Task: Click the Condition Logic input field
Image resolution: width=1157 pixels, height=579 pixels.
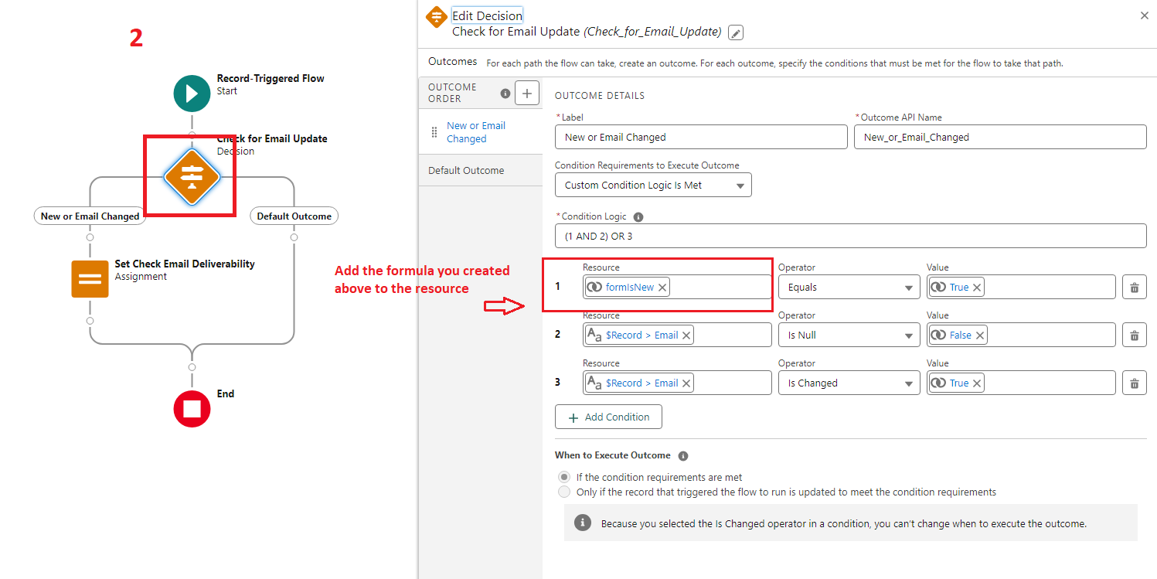Action: click(x=850, y=237)
